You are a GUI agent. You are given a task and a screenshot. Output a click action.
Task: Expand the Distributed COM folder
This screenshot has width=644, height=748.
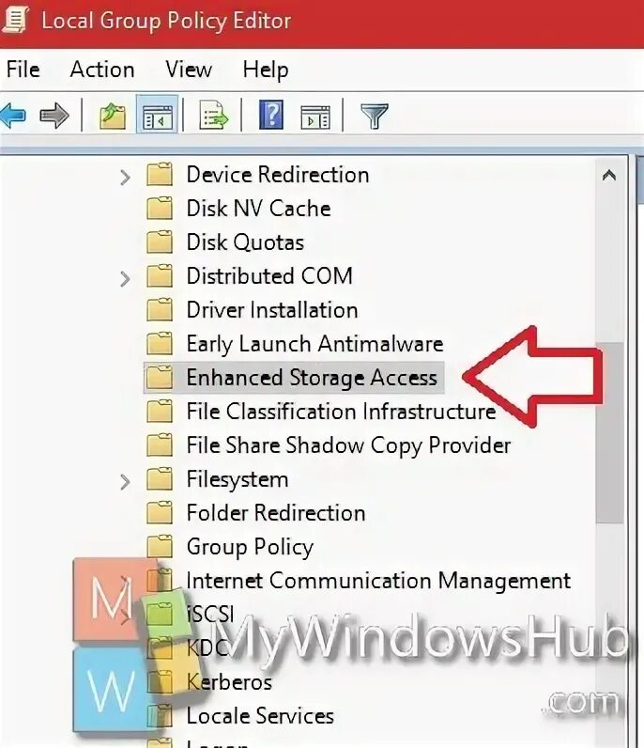[125, 278]
